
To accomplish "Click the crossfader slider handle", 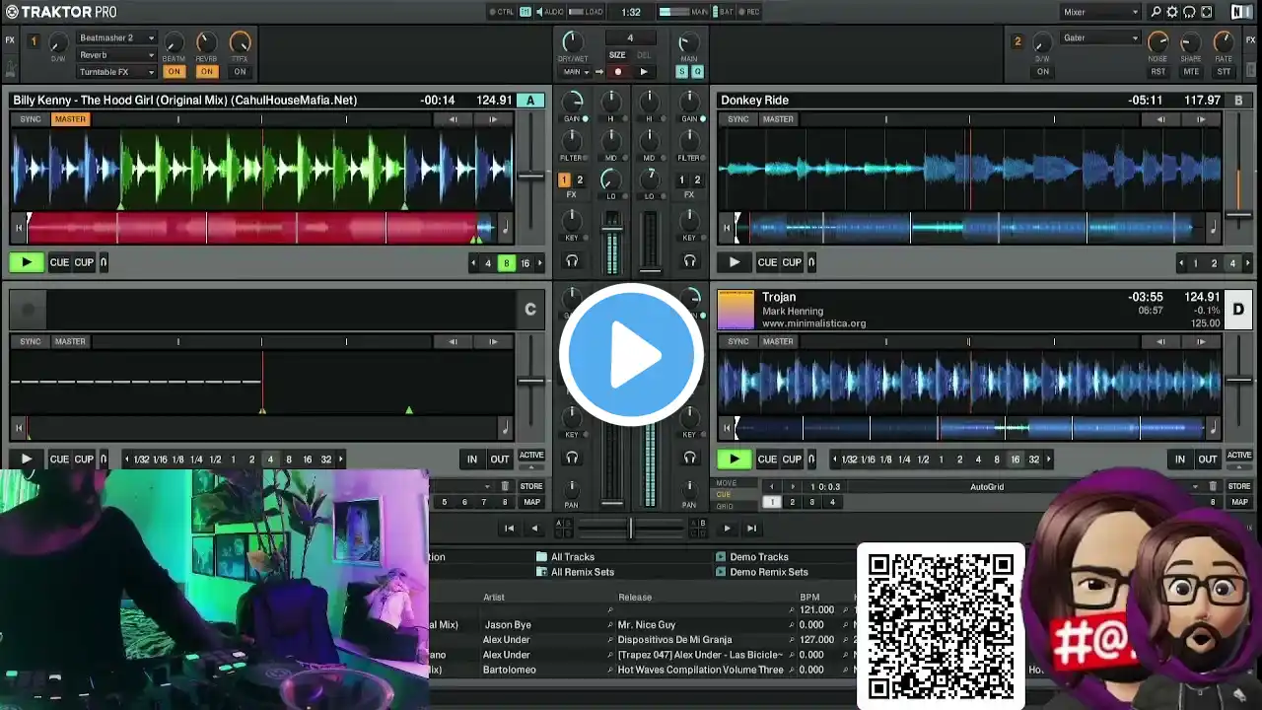I will click(631, 529).
